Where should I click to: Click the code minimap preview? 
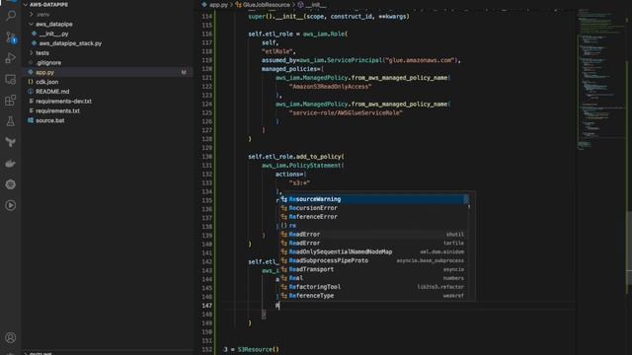[x=600, y=79]
